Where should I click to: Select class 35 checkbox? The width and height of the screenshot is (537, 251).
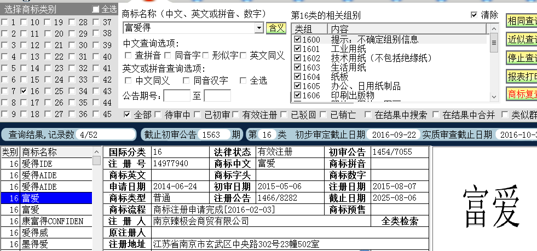[x=72, y=103]
